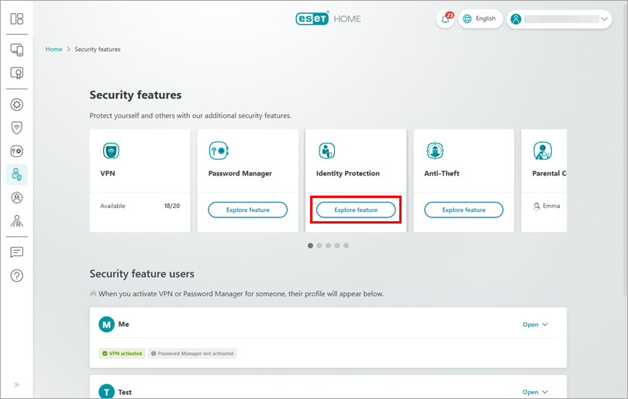Open the dashboard overview sidebar icon

point(17,19)
